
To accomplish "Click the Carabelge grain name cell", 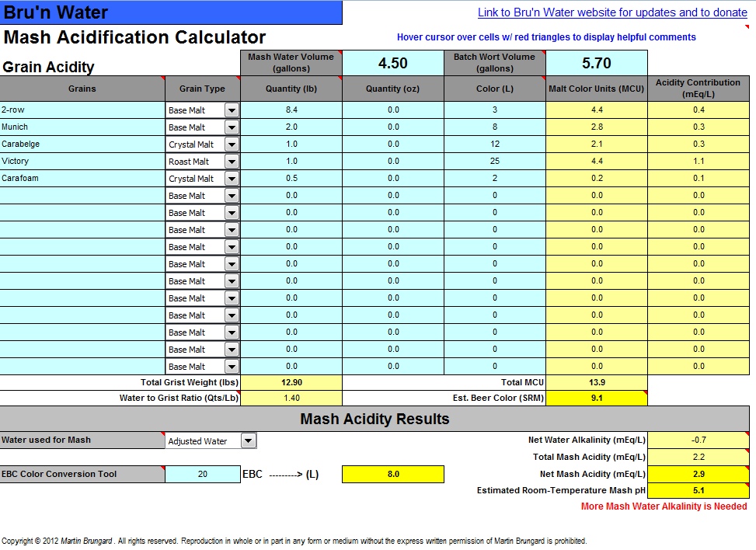I will tap(82, 144).
